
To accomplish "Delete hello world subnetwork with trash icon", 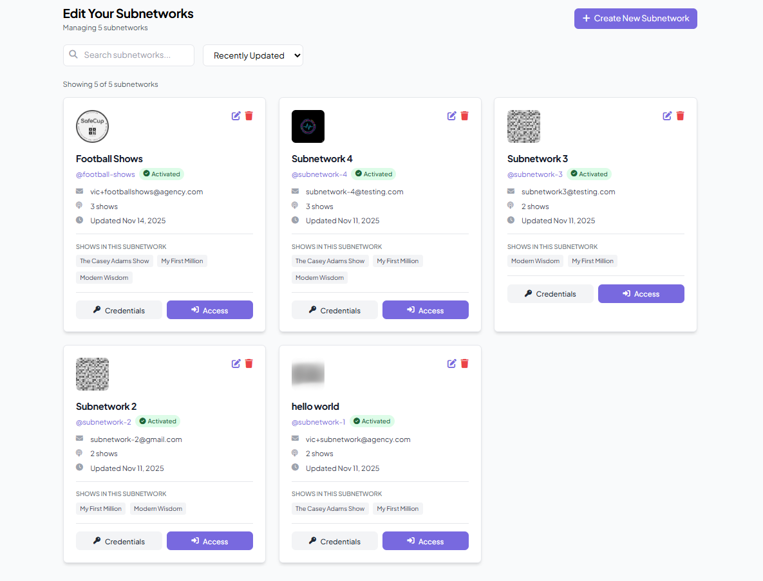I will coord(465,364).
